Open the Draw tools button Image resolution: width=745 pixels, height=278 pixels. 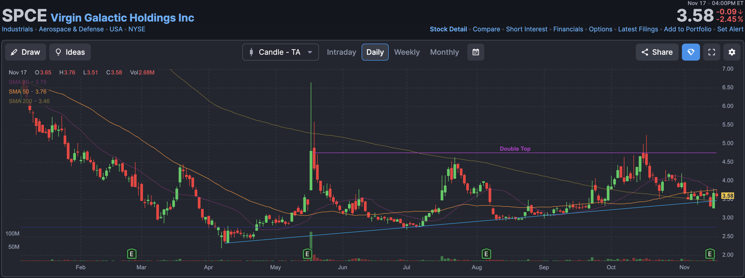pos(26,52)
